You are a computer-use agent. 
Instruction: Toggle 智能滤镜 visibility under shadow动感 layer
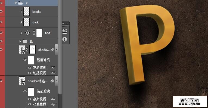point(25,91)
